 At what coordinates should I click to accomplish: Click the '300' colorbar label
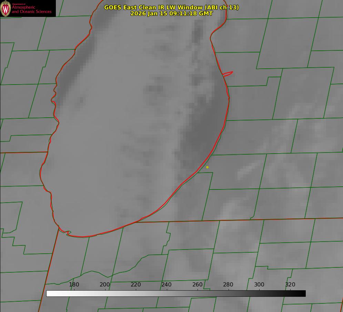pyautogui.click(x=259, y=284)
